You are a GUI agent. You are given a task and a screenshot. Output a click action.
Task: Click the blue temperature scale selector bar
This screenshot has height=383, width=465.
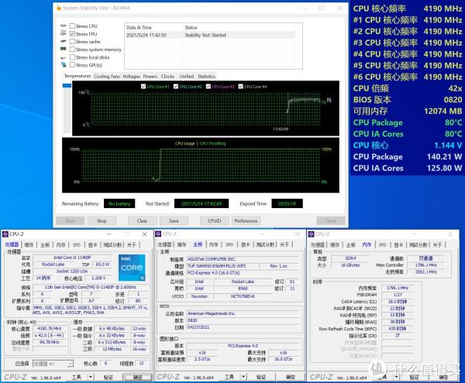tap(67, 86)
